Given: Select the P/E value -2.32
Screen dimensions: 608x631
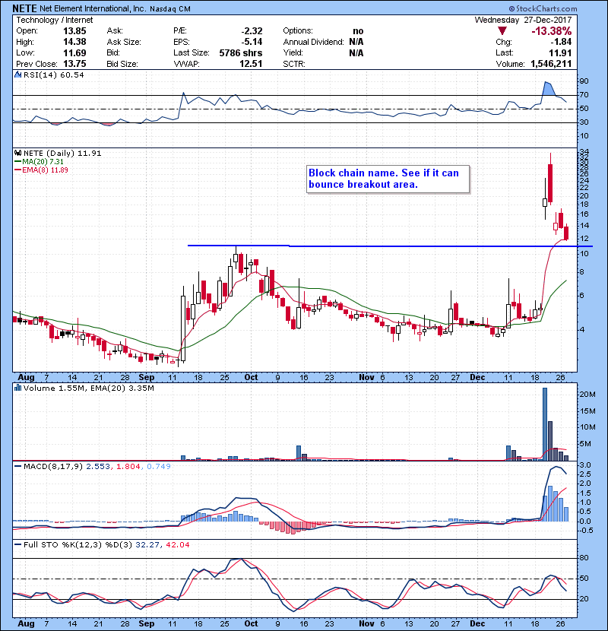Looking at the screenshot, I should tap(252, 31).
